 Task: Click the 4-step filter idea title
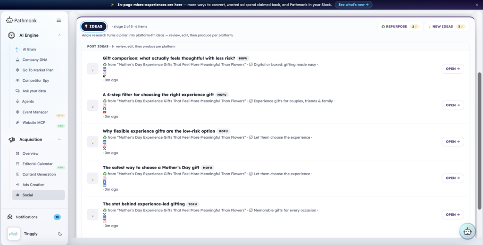158,94
